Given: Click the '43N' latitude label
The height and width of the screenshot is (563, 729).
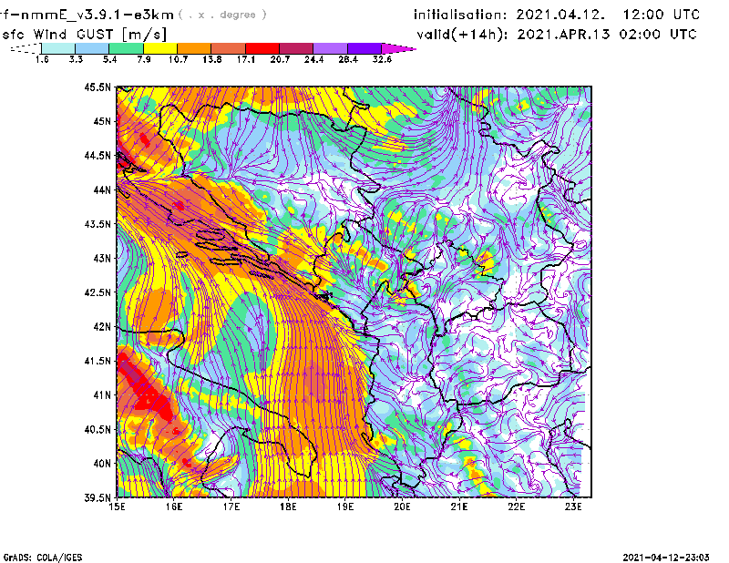Looking at the screenshot, I should [x=102, y=258].
